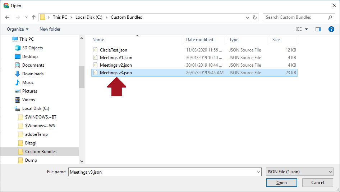Open the More view options arrow
The image size is (340, 192).
click(306, 29)
